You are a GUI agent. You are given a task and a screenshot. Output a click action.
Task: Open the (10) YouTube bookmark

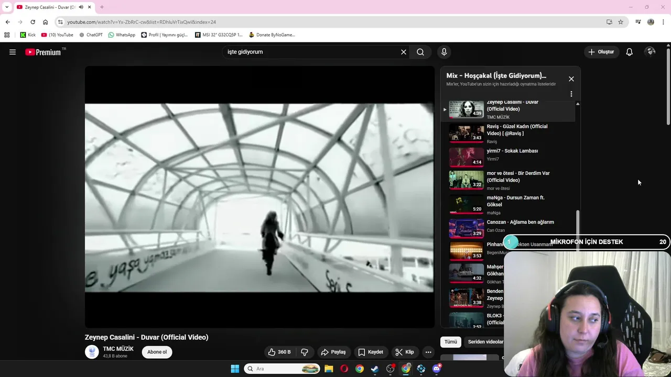(x=57, y=35)
